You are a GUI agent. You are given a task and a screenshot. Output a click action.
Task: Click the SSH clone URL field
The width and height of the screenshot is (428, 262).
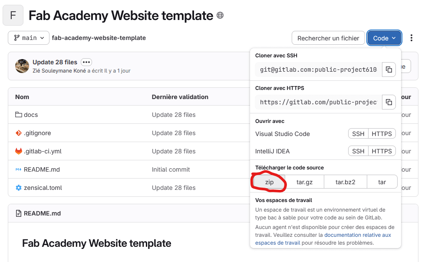319,70
